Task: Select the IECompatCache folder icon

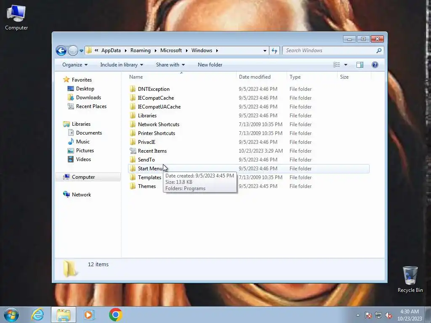Action: pyautogui.click(x=133, y=98)
